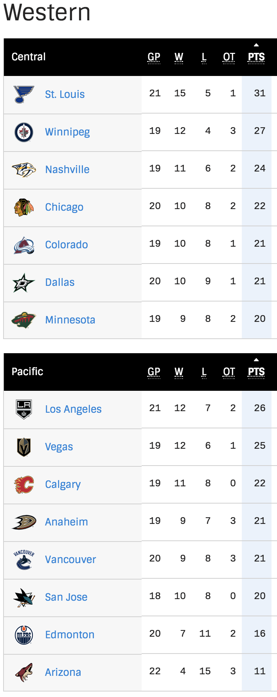Click the Vegas Golden Knights logo
Viewport: 277px width, 697px height.
point(24,447)
